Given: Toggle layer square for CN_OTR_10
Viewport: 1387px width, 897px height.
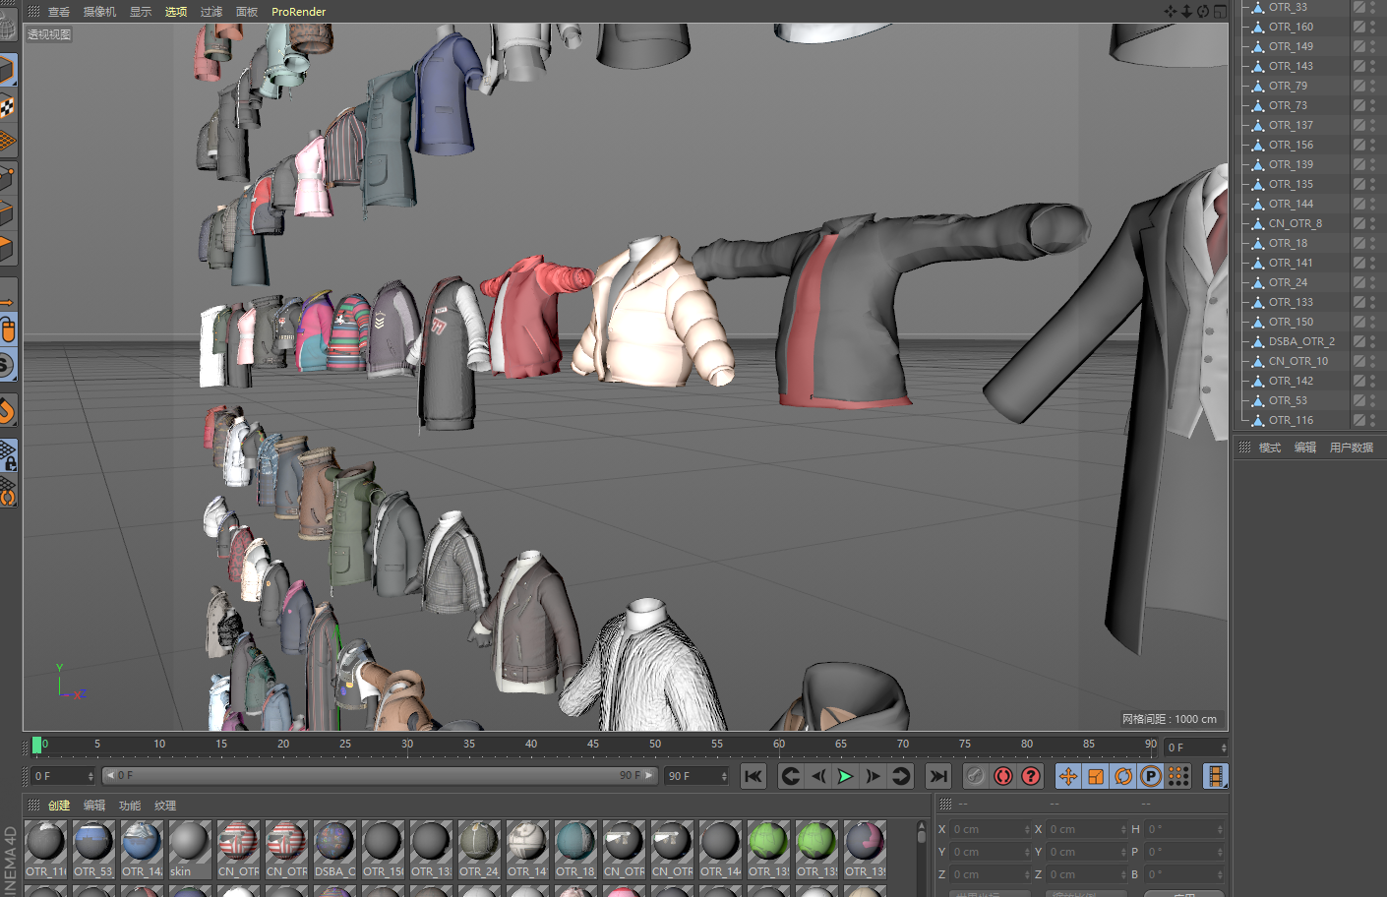Looking at the screenshot, I should pyautogui.click(x=1358, y=361).
